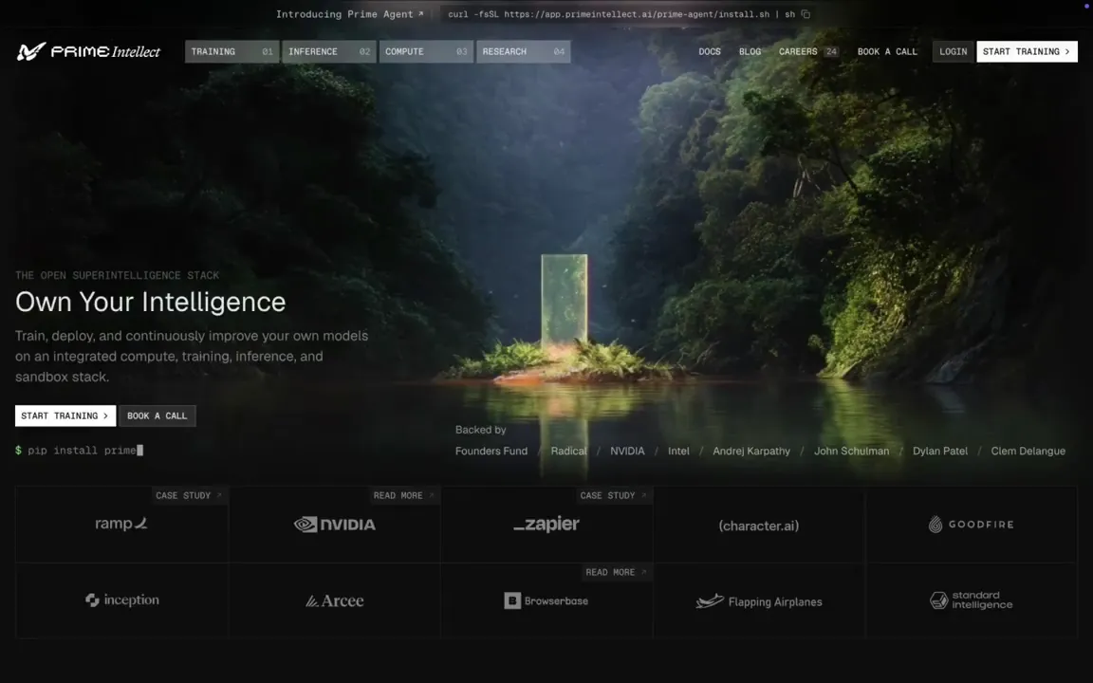
Task: Open Careers page with 24 badge
Action: pyautogui.click(x=808, y=51)
